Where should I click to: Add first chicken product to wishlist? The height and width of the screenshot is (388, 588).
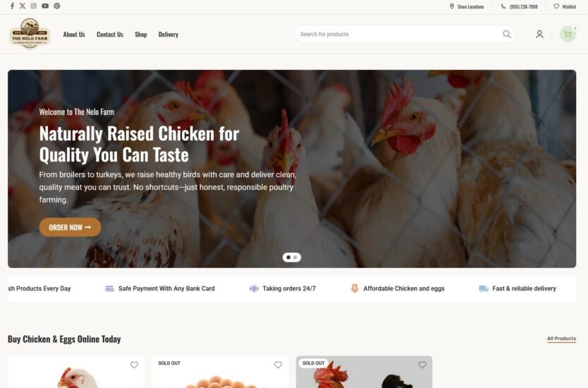click(x=134, y=365)
